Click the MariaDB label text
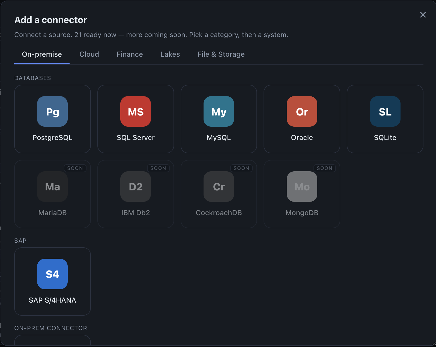 [52, 213]
